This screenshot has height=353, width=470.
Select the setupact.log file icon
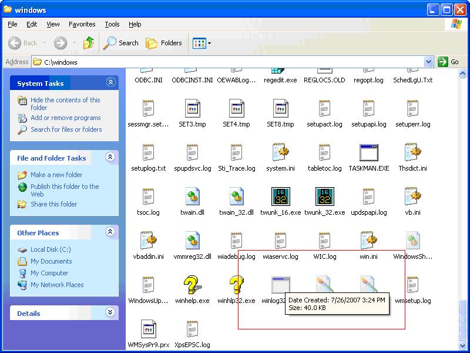coord(325,108)
